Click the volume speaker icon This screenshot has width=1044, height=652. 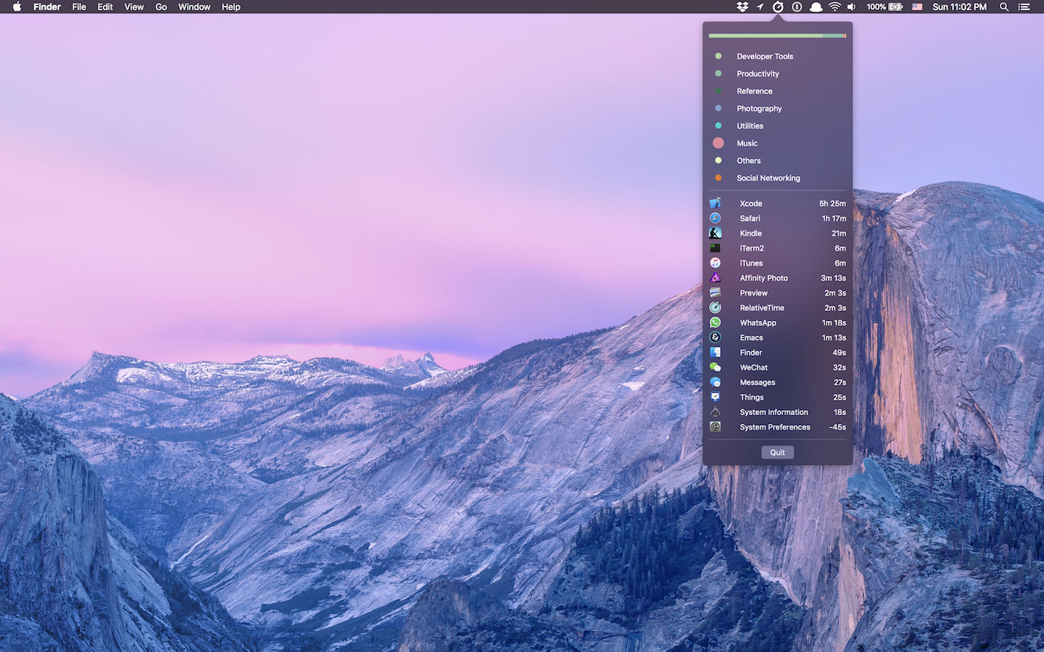[x=851, y=7]
